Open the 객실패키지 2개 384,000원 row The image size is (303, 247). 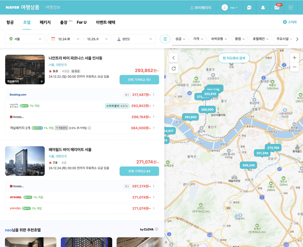pyautogui.click(x=82, y=128)
